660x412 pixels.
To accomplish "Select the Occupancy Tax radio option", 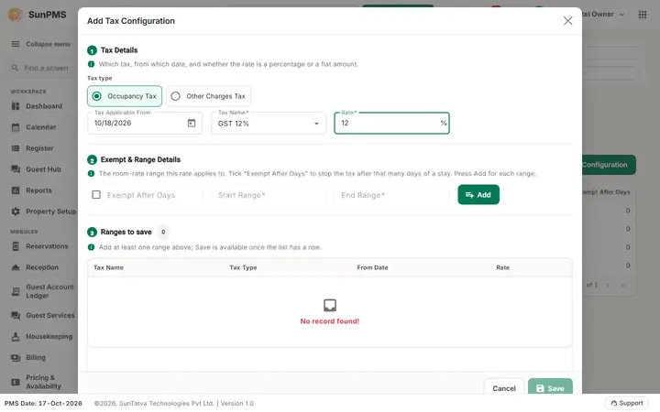I will (x=125, y=96).
